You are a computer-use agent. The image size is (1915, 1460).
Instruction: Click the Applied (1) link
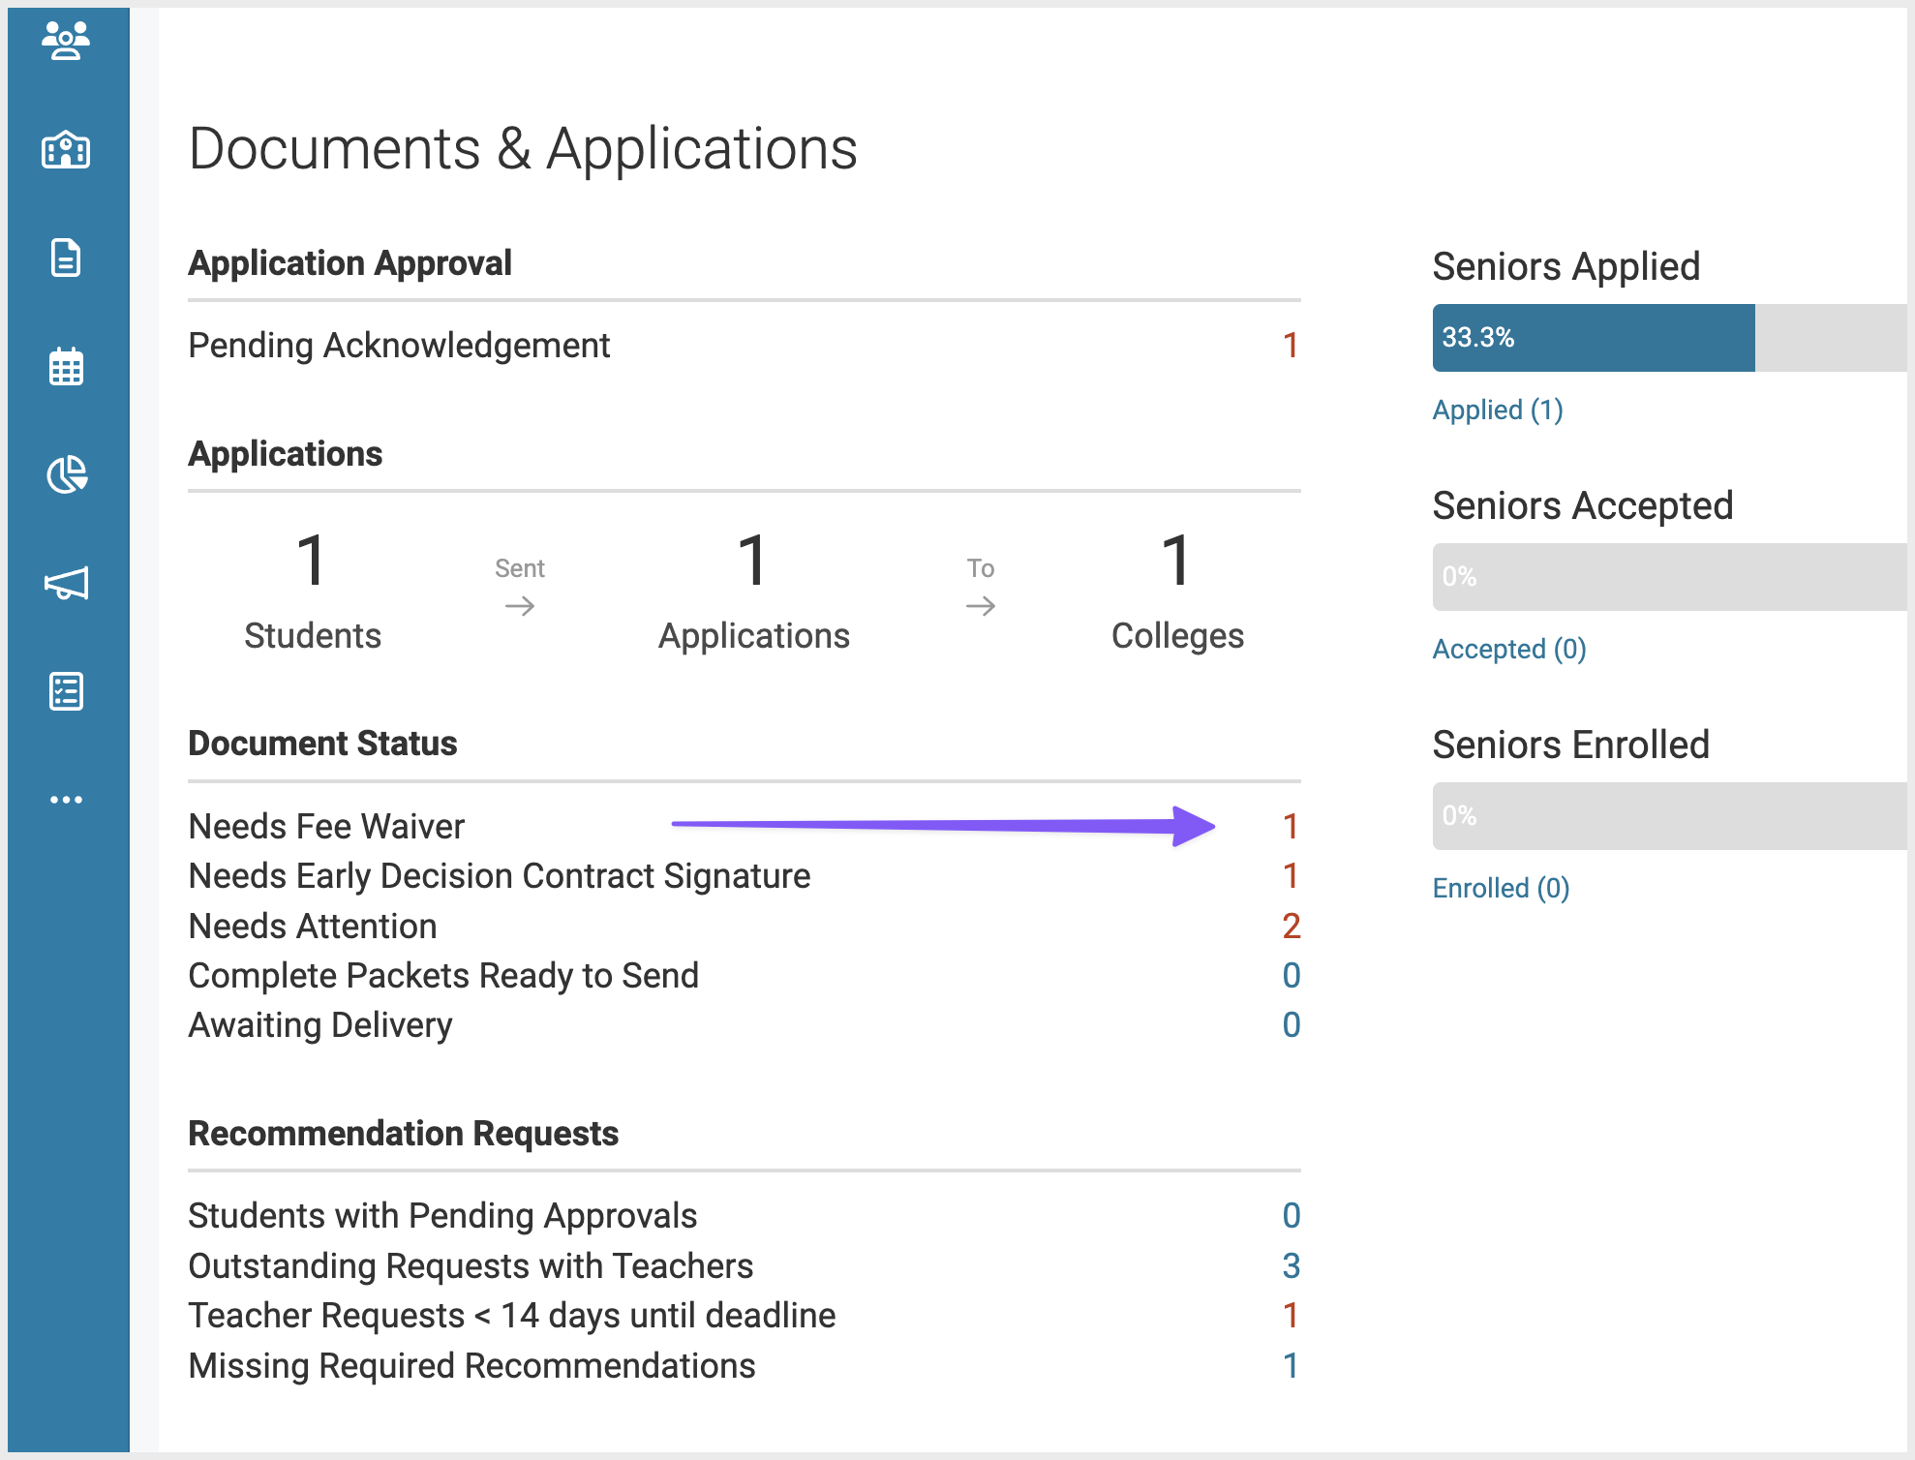[1498, 411]
